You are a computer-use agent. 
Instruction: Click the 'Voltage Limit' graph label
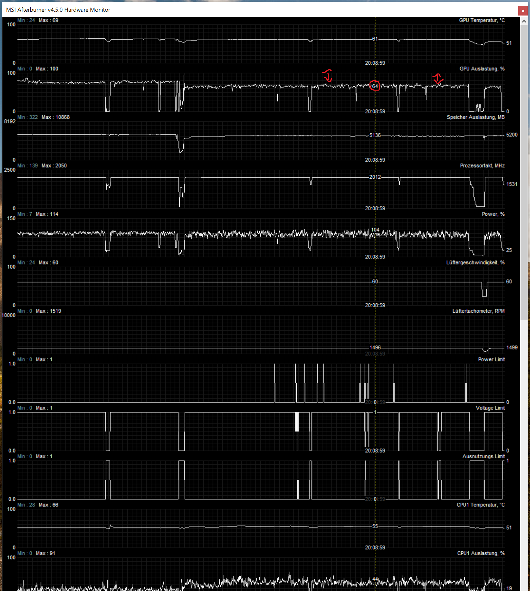pos(490,408)
